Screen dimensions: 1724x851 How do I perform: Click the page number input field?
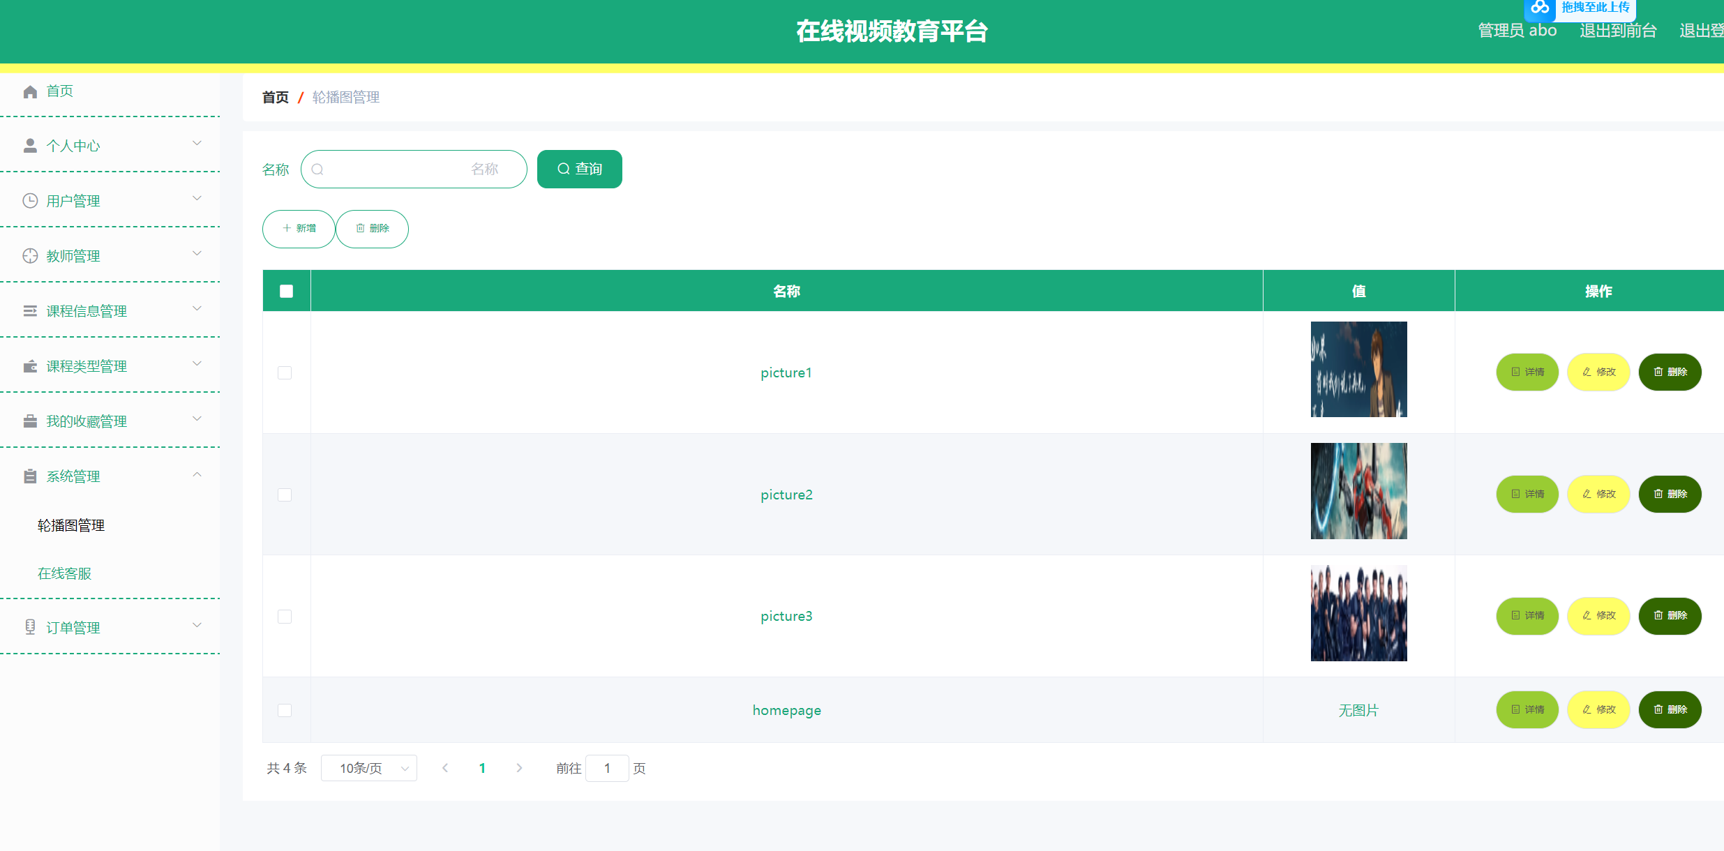tap(607, 767)
